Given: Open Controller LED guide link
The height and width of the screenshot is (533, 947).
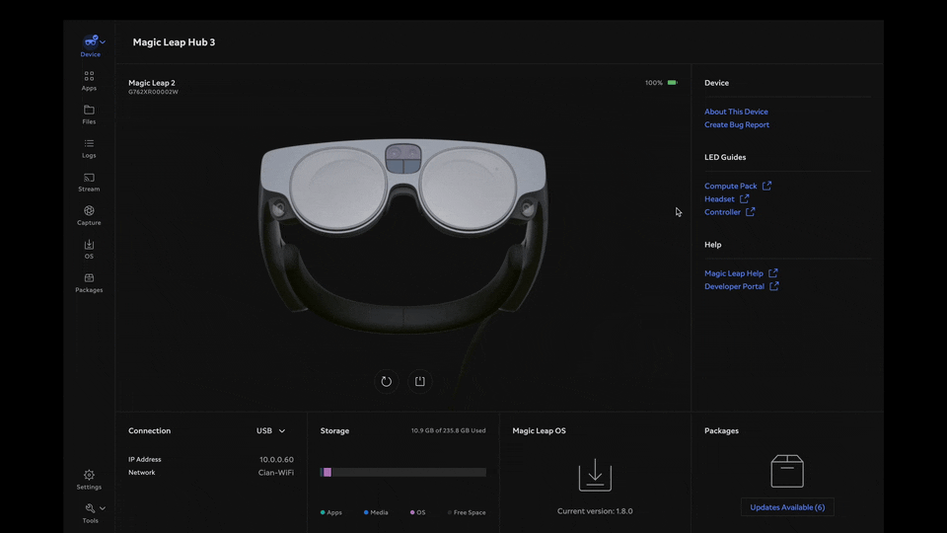Looking at the screenshot, I should point(722,212).
